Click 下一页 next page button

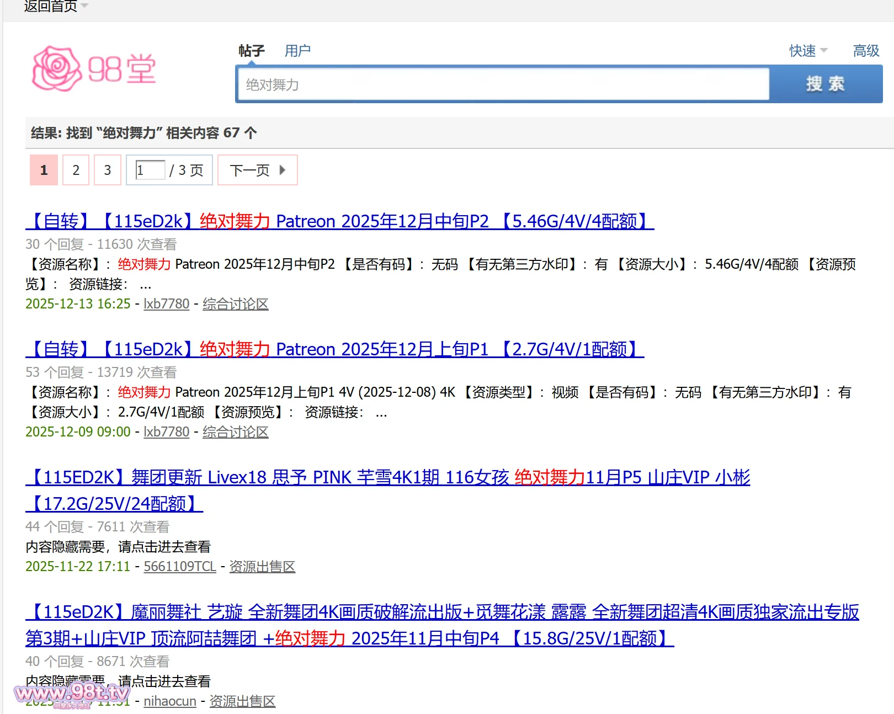[257, 170]
